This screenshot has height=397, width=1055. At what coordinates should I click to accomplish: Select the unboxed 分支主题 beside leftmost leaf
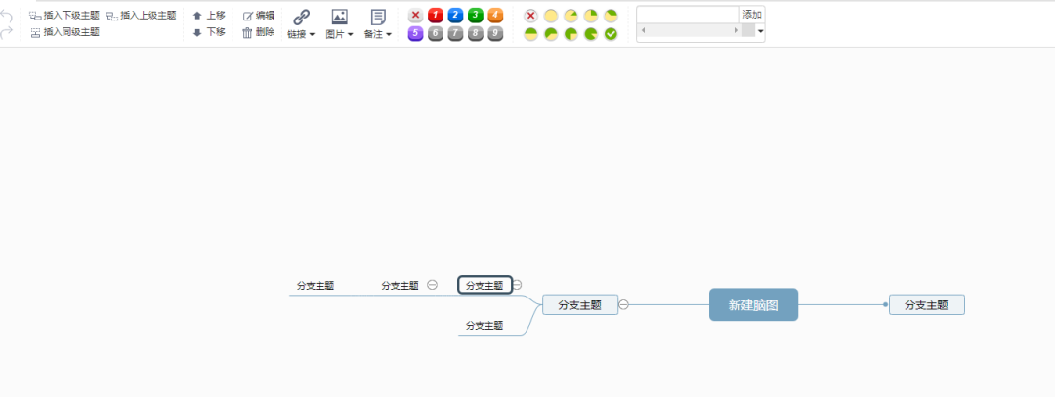pos(401,285)
